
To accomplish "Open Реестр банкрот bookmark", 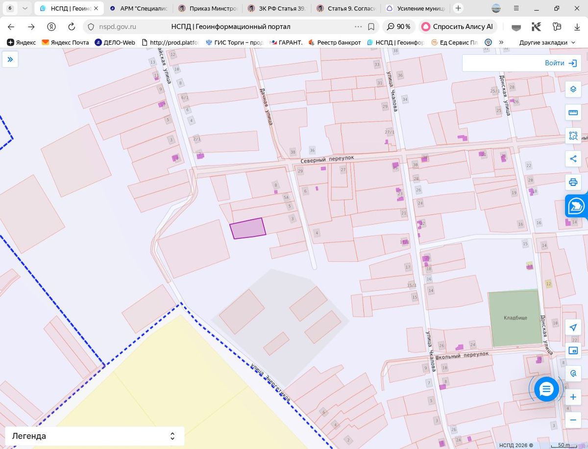I will 335,43.
